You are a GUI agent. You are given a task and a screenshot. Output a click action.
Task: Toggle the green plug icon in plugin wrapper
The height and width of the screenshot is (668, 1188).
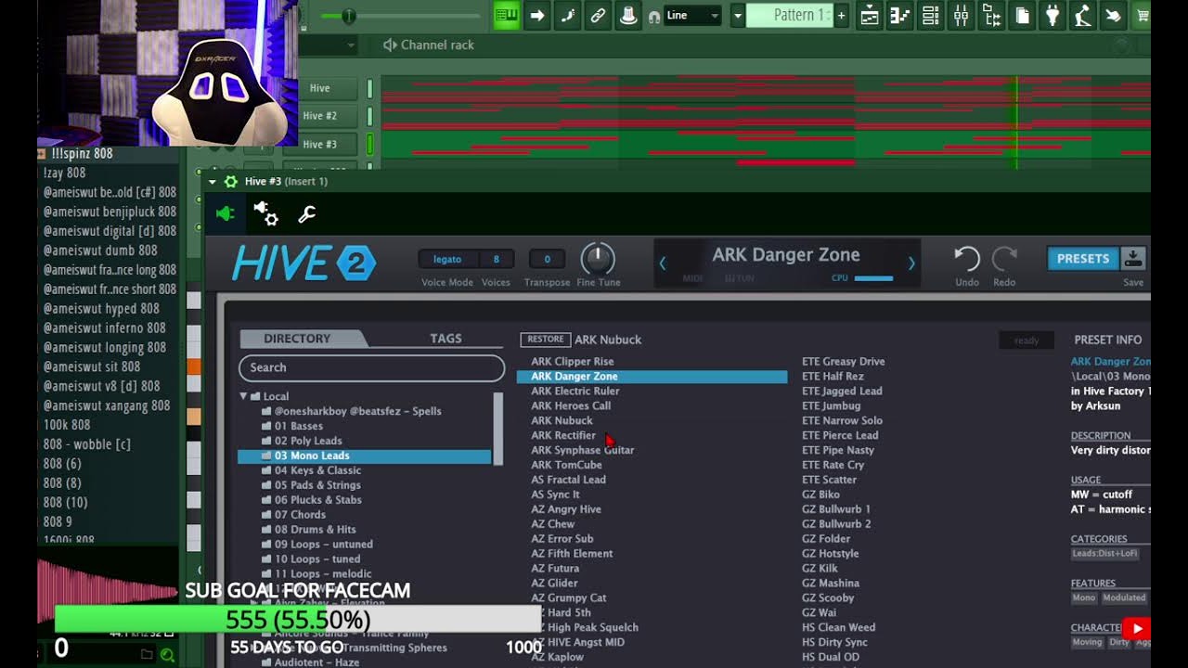[x=226, y=214]
